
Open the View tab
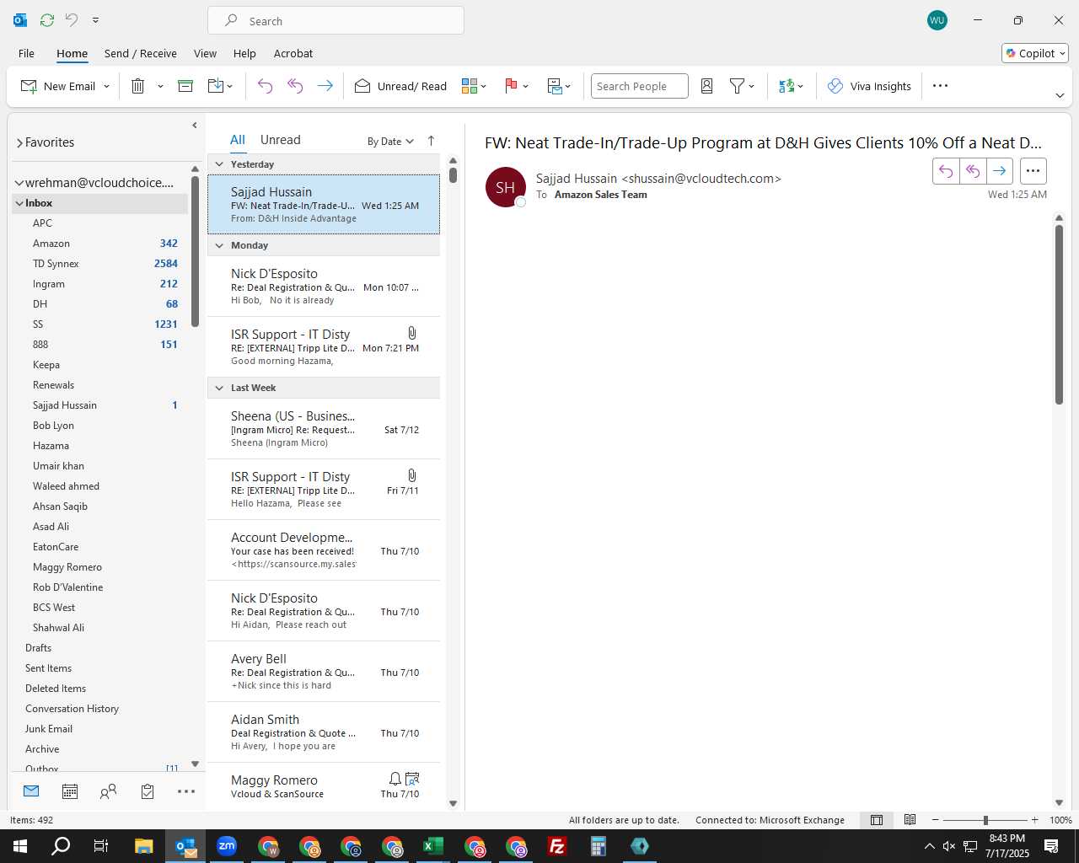(x=205, y=53)
